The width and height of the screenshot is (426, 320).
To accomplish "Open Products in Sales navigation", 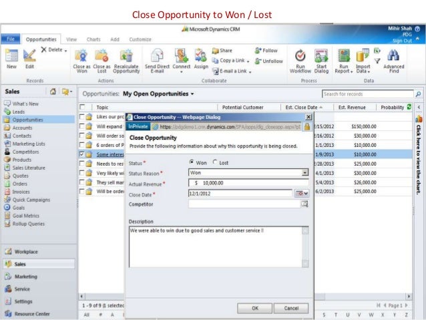I will (x=22, y=160).
